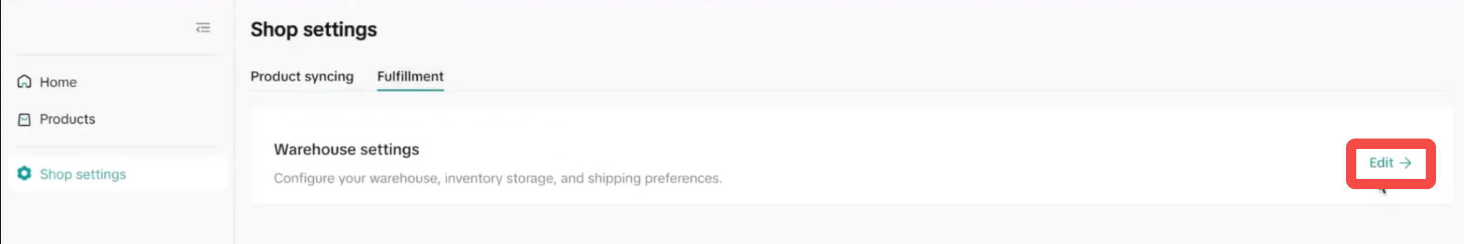Screen dimensions: 1464x244
Task: Collapse the sidebar with the menu icon
Action: (203, 28)
